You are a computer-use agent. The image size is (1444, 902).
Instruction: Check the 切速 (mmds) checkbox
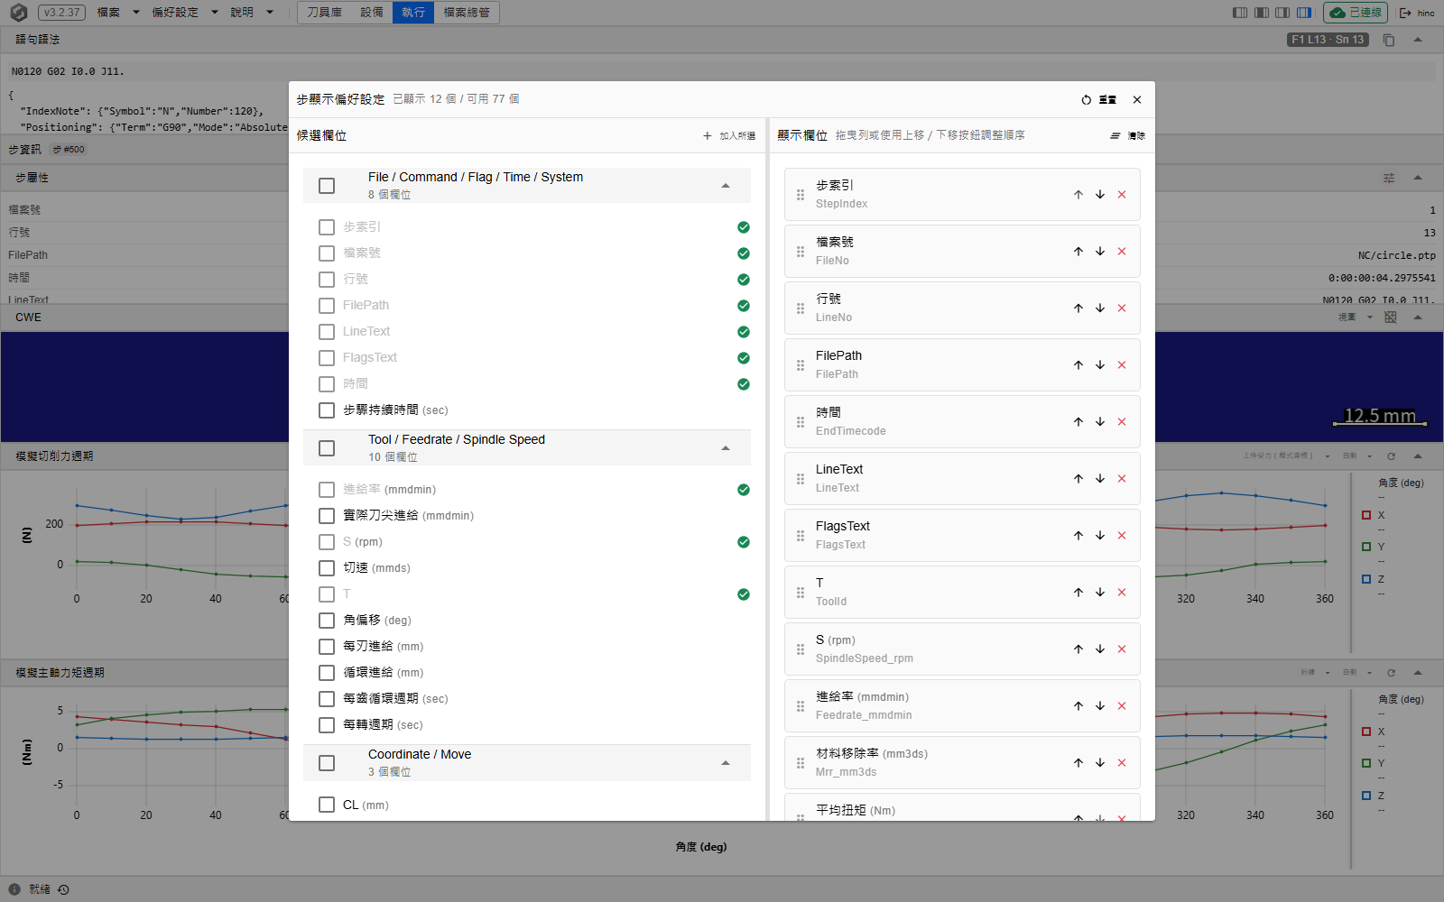point(327,568)
